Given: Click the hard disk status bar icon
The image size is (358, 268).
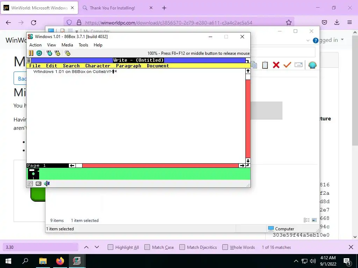Looking at the screenshot, I should [38, 184].
